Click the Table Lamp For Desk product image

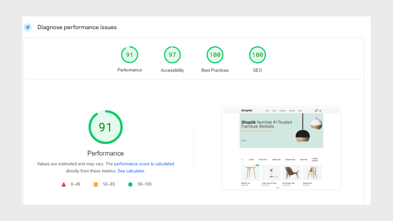(271, 173)
